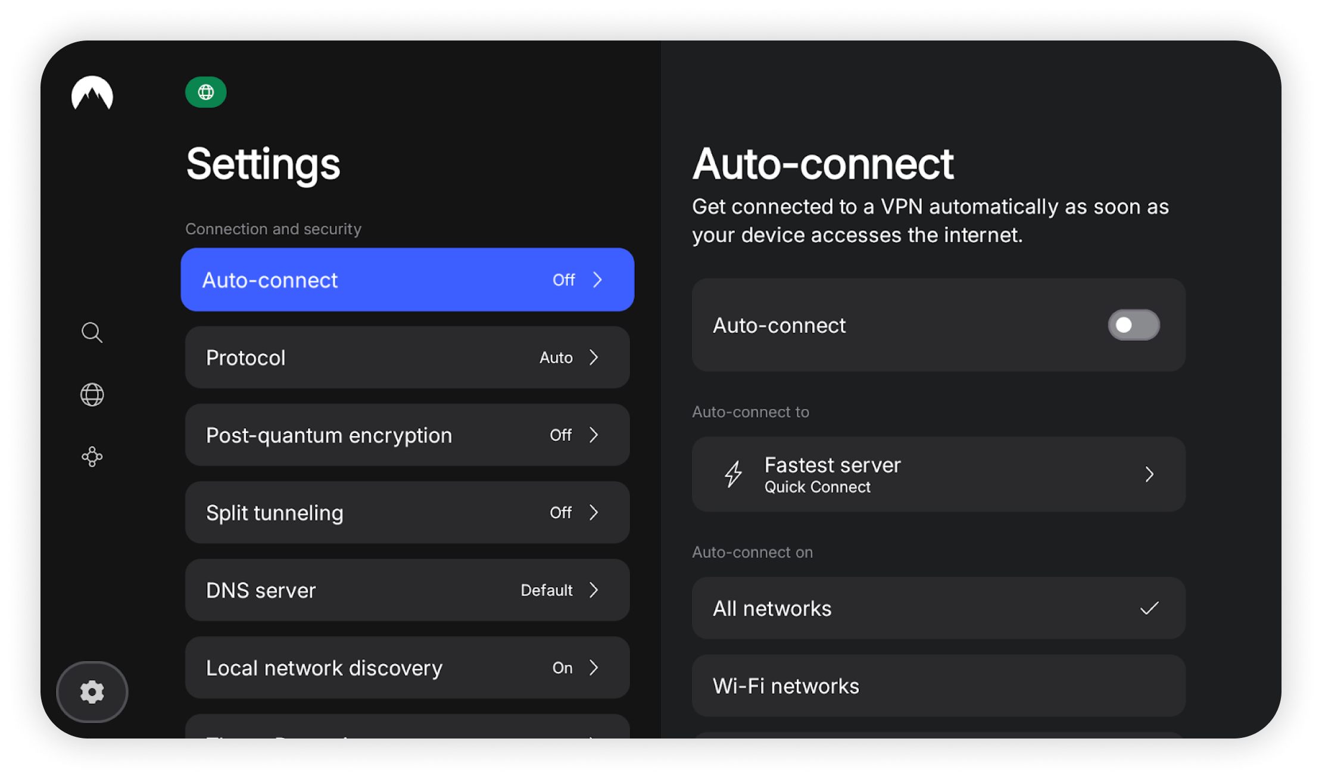Open Post-quantum encryption settings
Screen dimensions: 1322x779
pyautogui.click(x=407, y=435)
